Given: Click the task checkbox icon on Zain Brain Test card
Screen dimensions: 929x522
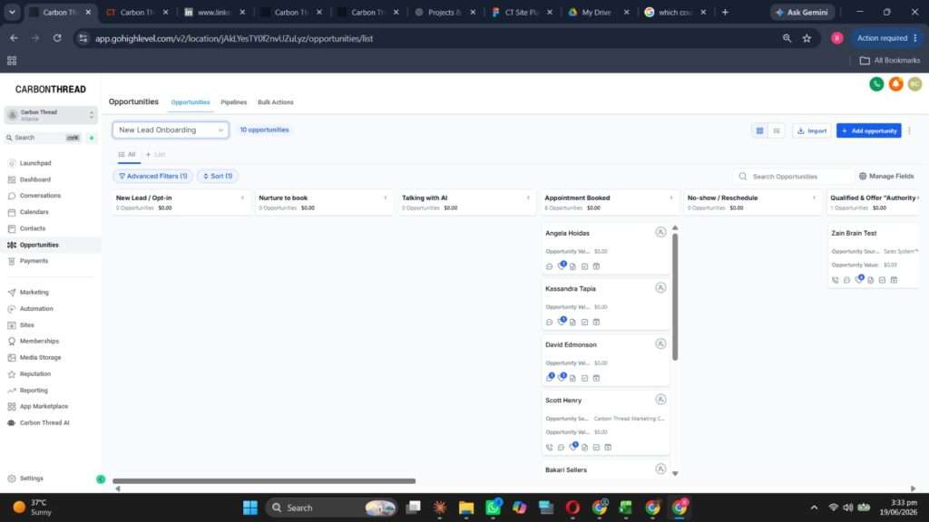Looking at the screenshot, I should pyautogui.click(x=882, y=280).
